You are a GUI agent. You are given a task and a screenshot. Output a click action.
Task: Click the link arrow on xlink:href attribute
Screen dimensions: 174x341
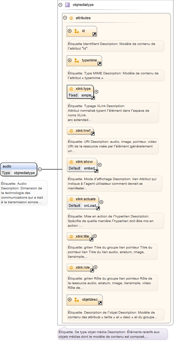tap(93, 133)
